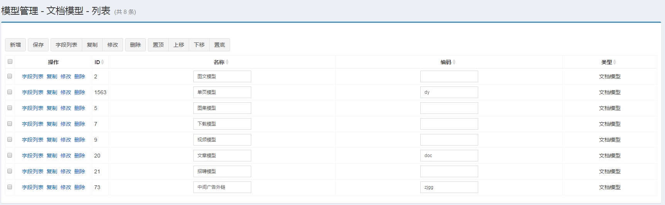Select checkbox of 中间广告外链 row
Image resolution: width=665 pixels, height=205 pixels.
click(10, 187)
